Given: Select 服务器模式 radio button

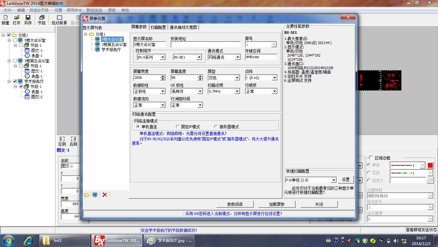Looking at the screenshot, I should 216,127.
